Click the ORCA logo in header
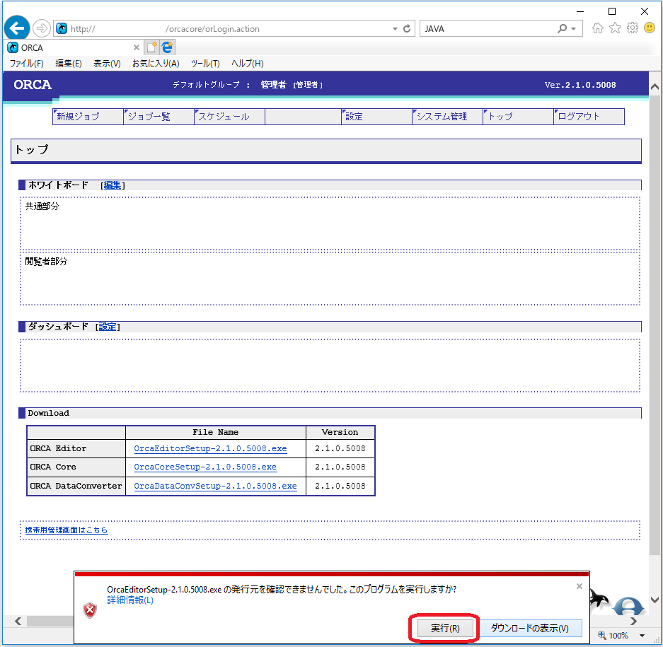Viewport: 663px width, 647px height. click(x=33, y=85)
